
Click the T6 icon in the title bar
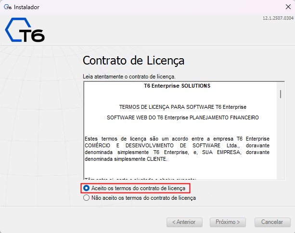[8, 7]
